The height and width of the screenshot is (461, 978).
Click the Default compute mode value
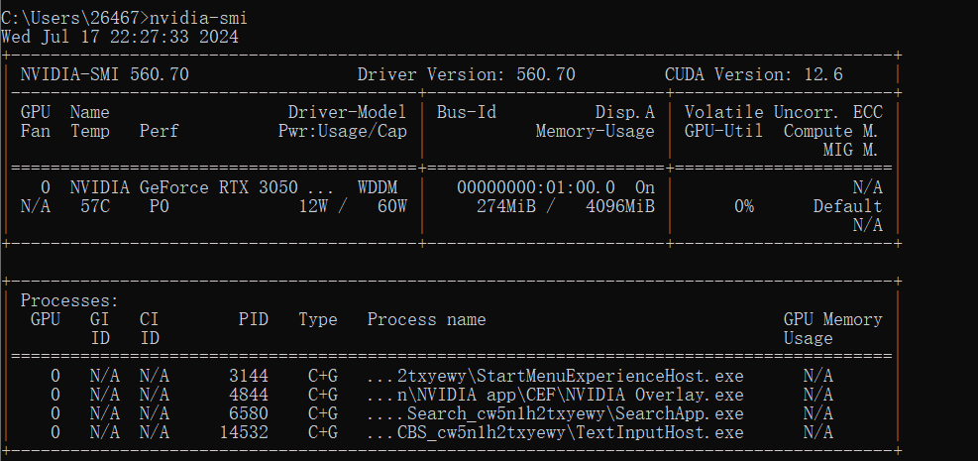[847, 206]
